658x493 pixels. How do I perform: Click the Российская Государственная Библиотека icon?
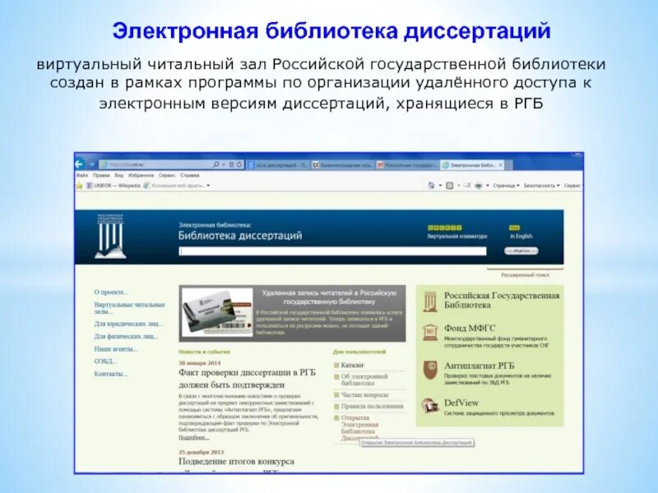coord(430,302)
